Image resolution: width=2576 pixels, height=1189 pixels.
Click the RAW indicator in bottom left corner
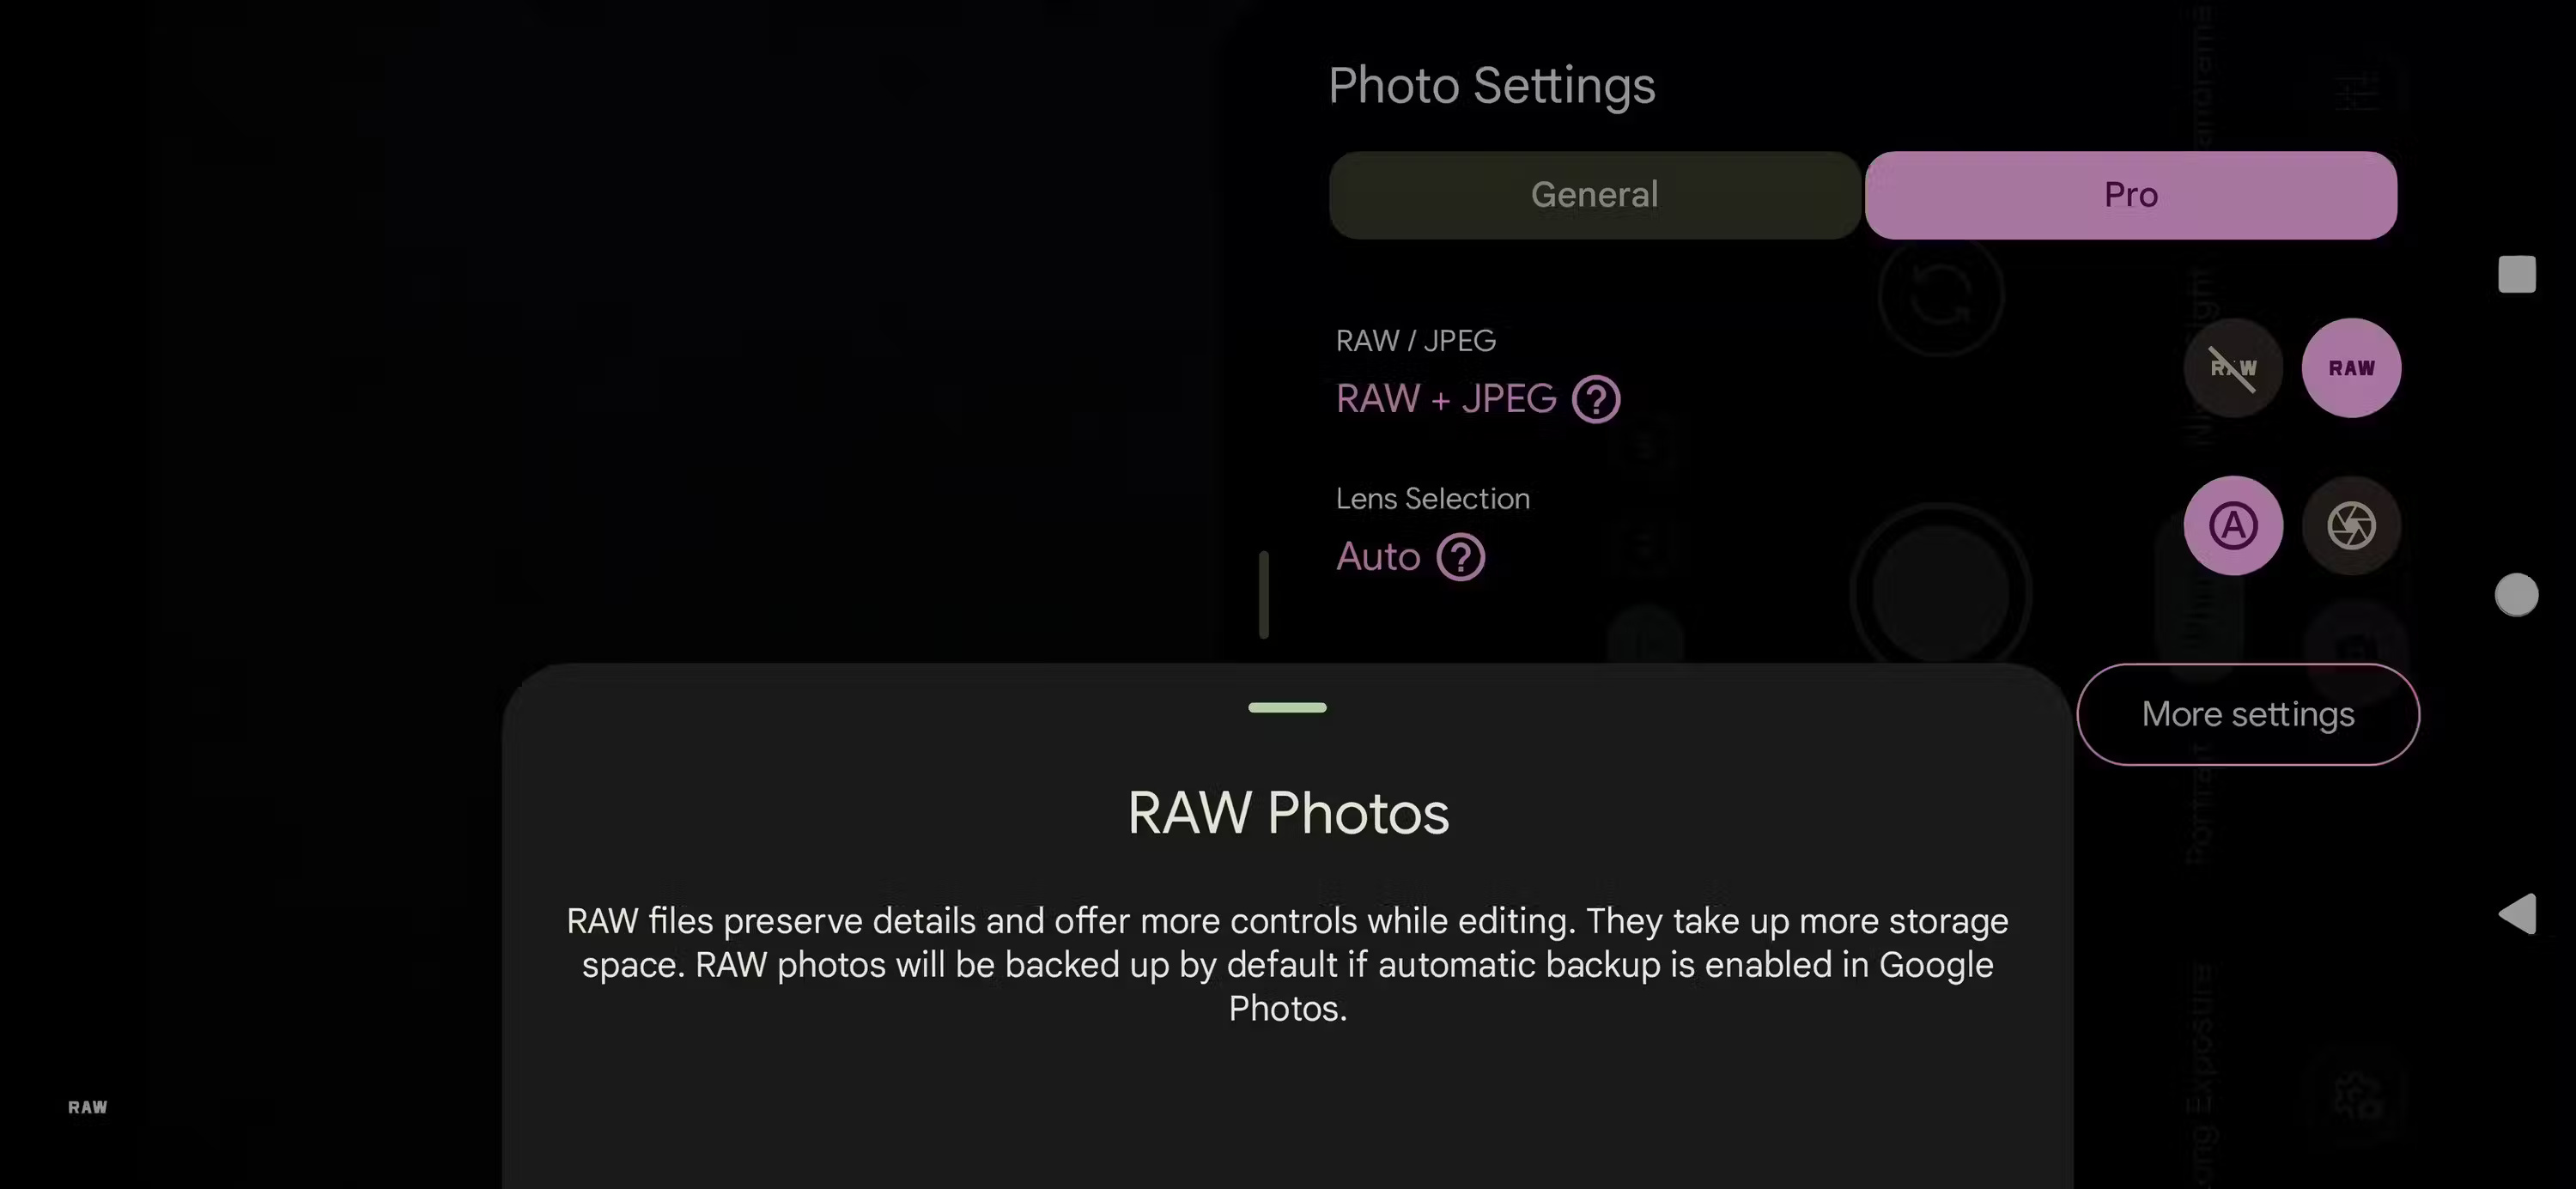point(88,1106)
